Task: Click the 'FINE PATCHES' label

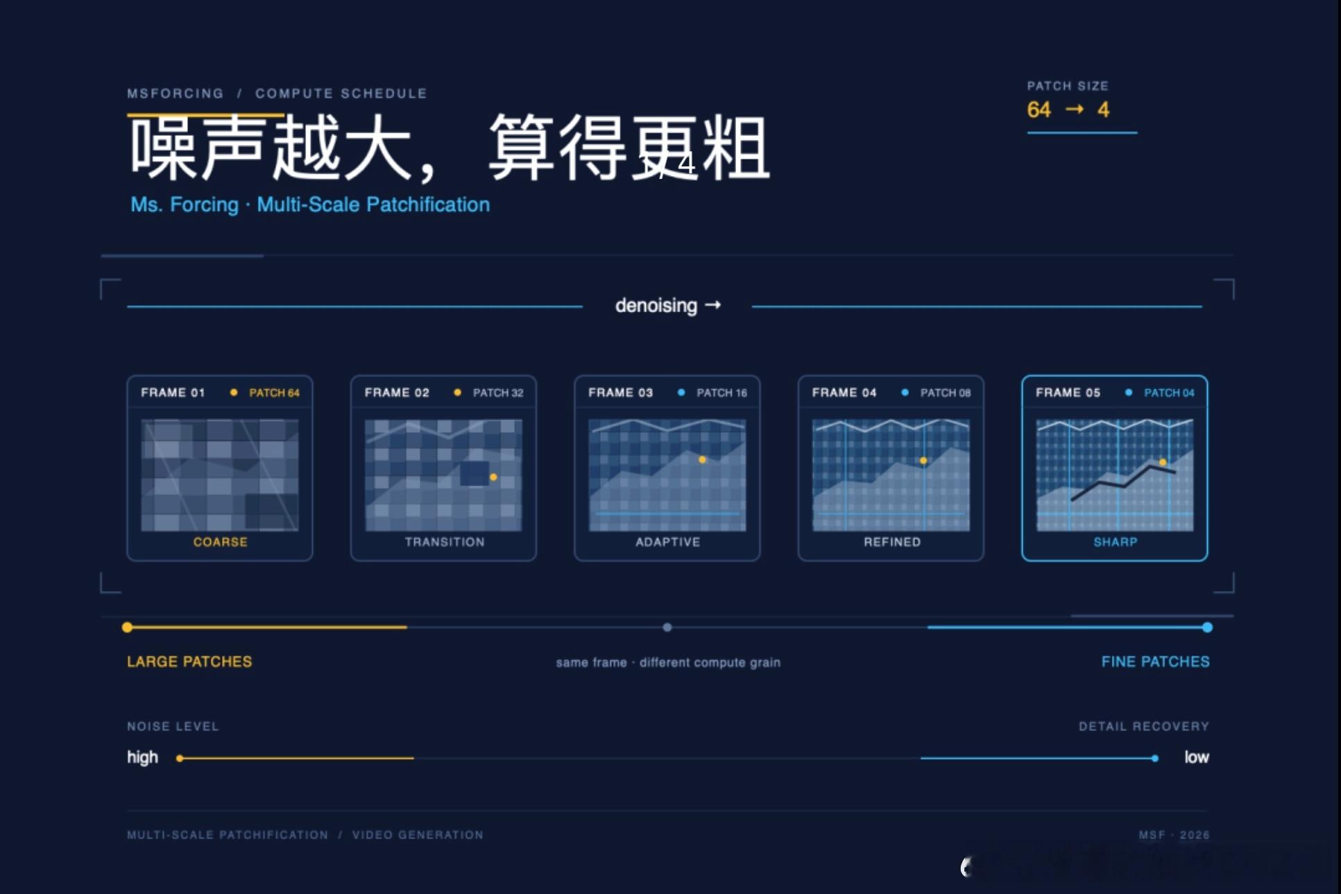Action: coord(1155,662)
